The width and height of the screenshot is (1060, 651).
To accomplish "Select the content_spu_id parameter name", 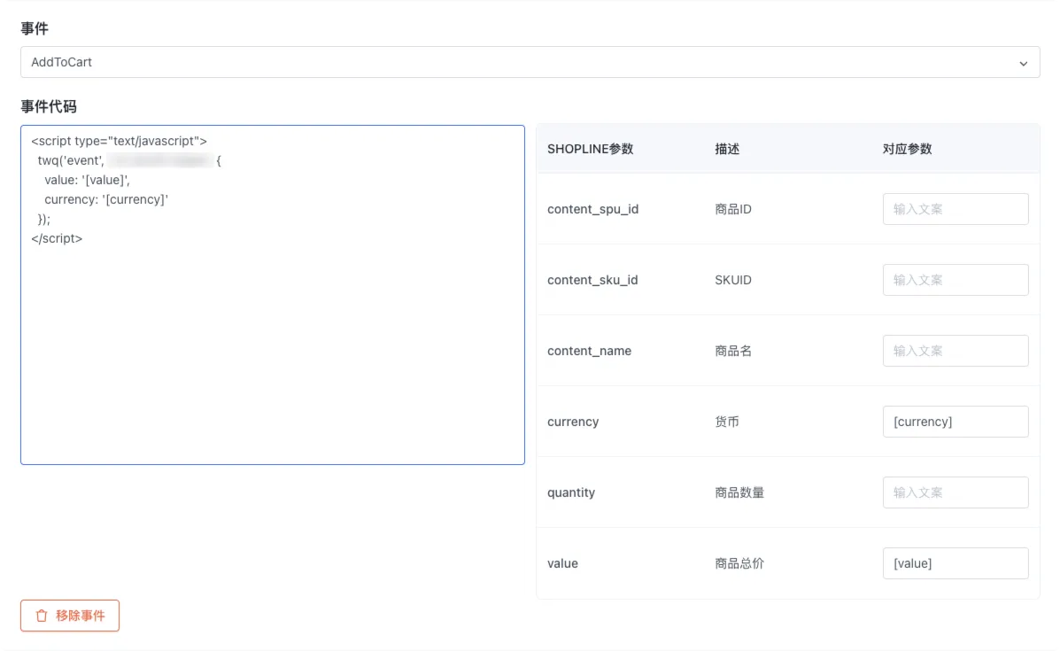I will [592, 209].
